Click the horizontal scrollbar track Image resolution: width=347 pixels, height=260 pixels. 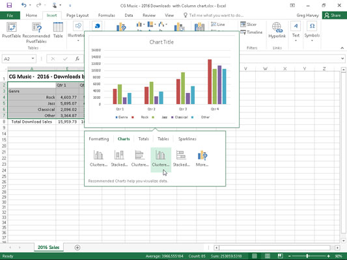point(275,248)
